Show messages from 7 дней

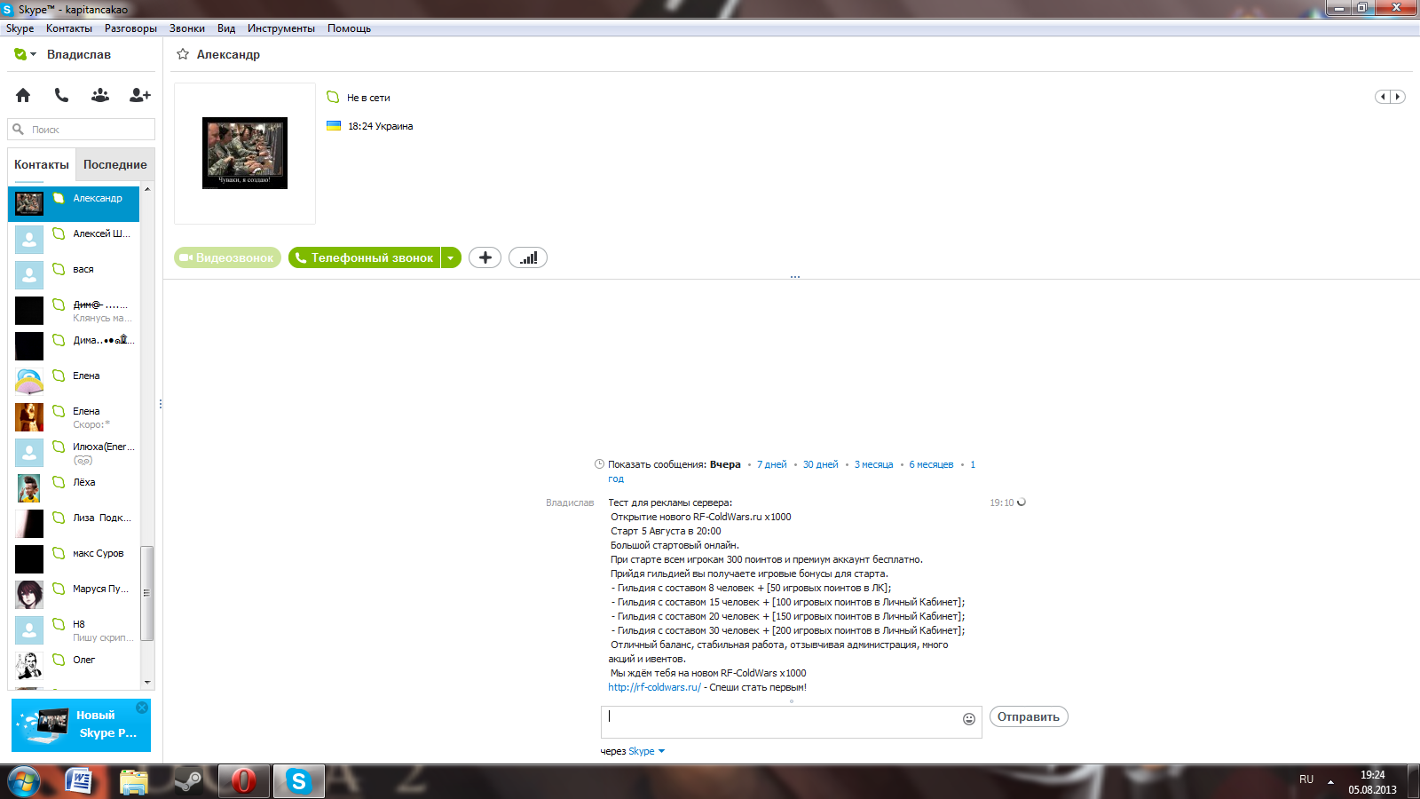(x=772, y=464)
